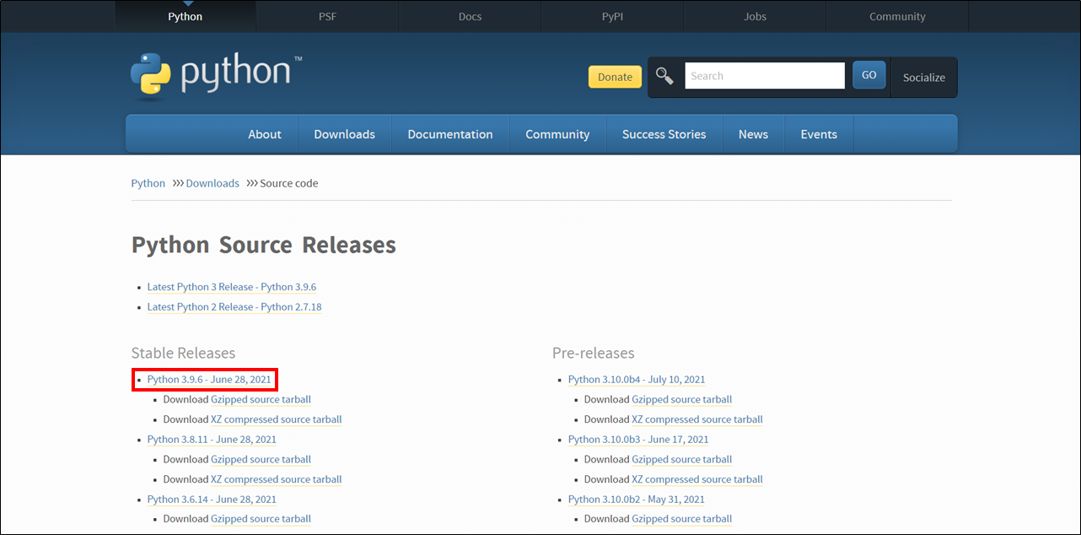1081x535 pixels.
Task: Open Latest Python 3 Release - Python 3.9.6
Action: [x=232, y=287]
